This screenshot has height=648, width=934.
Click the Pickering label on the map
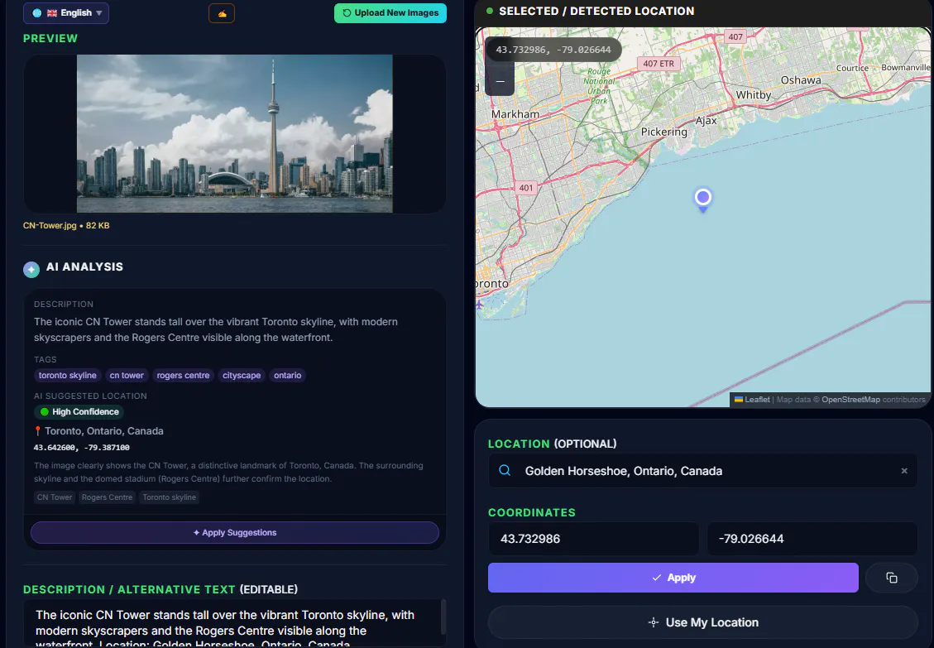click(664, 132)
